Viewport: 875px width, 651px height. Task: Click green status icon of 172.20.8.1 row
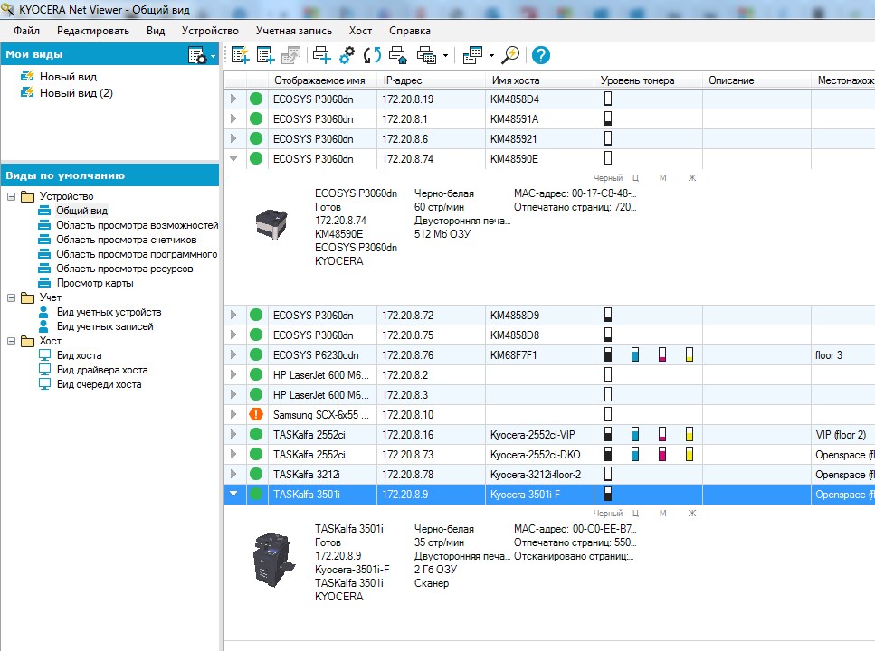tap(256, 118)
